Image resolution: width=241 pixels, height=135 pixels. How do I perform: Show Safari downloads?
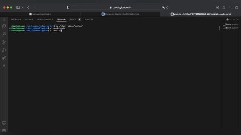click(218, 7)
